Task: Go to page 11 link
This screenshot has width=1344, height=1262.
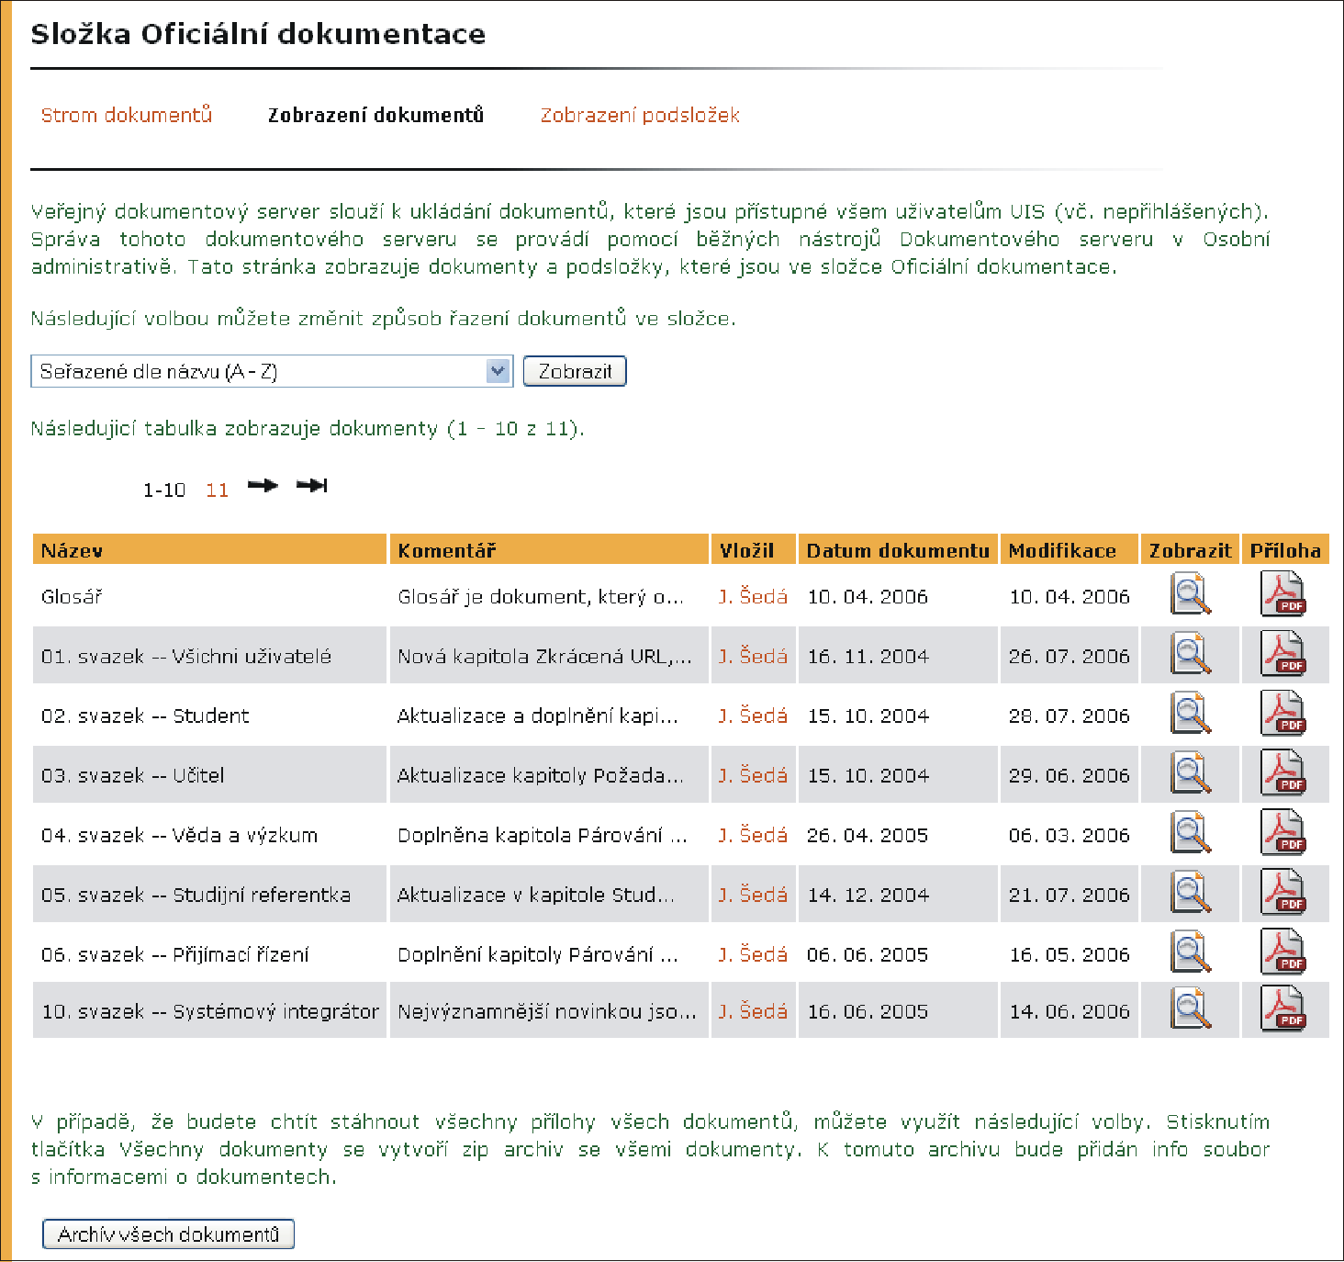Action: point(217,490)
